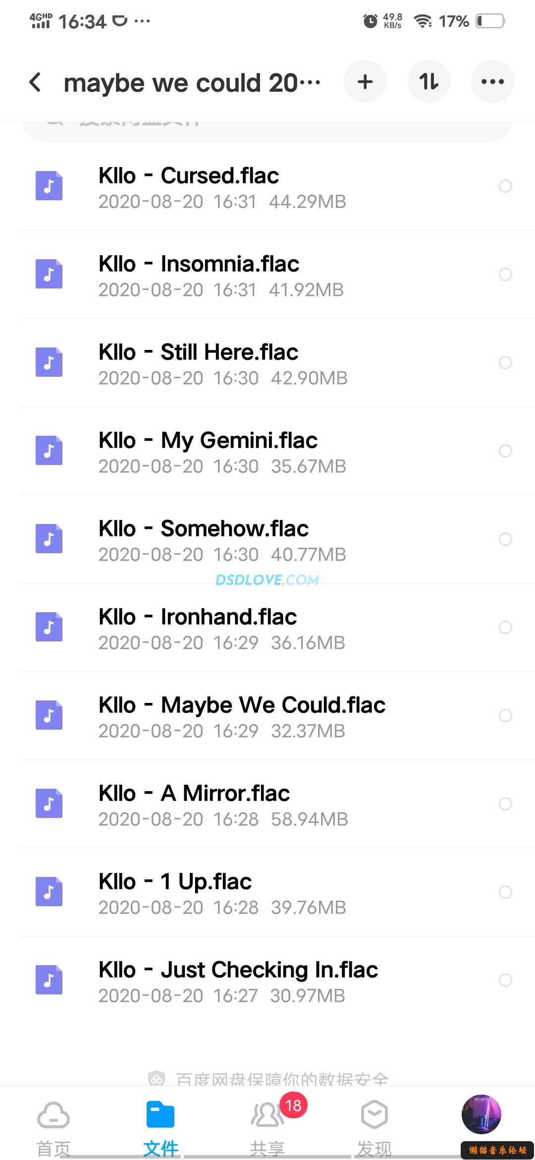Image resolution: width=535 pixels, height=1160 pixels.
Task: Open the three-dot more options menu
Action: pos(492,82)
